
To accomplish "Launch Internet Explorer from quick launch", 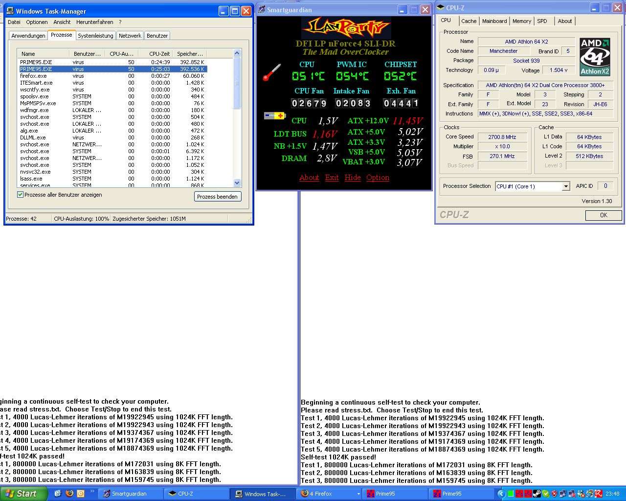I will [x=58, y=494].
